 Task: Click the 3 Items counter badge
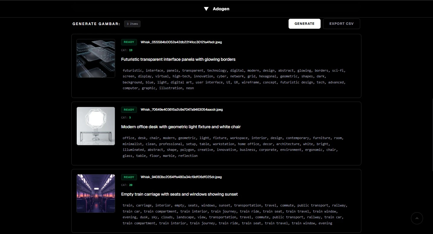coord(132,24)
